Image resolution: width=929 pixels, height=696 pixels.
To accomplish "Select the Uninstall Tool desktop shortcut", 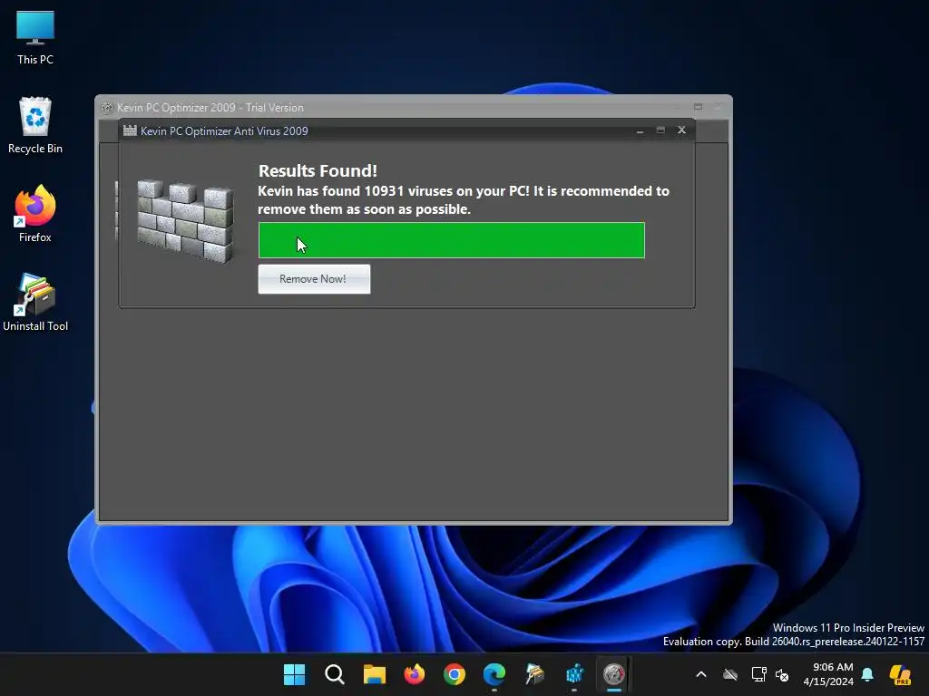I will pos(35,303).
